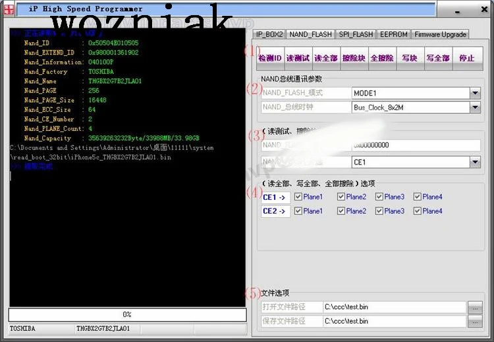
Task: Click the 擦除块 button
Action: coord(354,59)
